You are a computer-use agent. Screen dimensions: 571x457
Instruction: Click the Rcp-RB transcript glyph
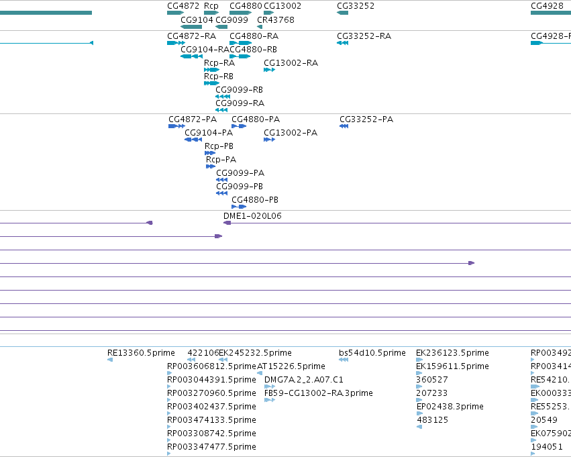211,83
